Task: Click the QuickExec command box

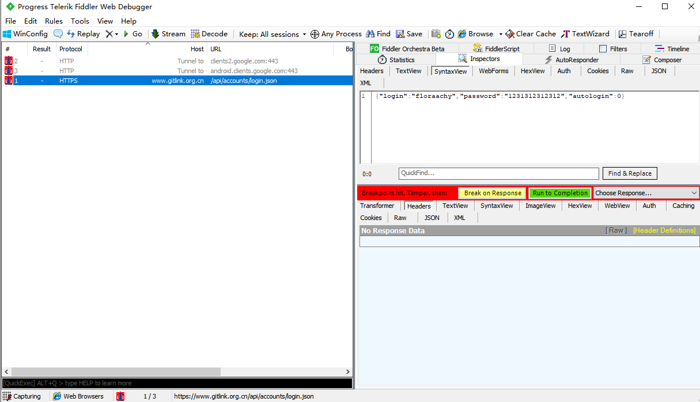Action: pos(177,383)
